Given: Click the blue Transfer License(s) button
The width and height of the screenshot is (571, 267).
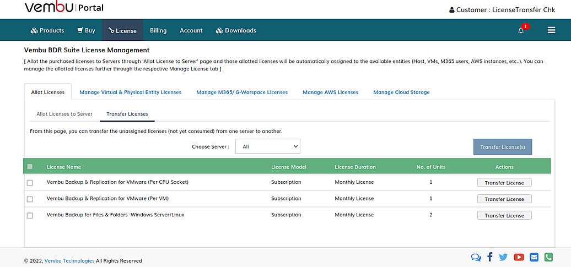Looking at the screenshot, I should [503, 147].
